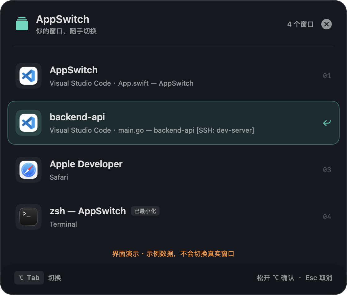Click the 松开 ⌥ 确认 hint

click(x=275, y=278)
